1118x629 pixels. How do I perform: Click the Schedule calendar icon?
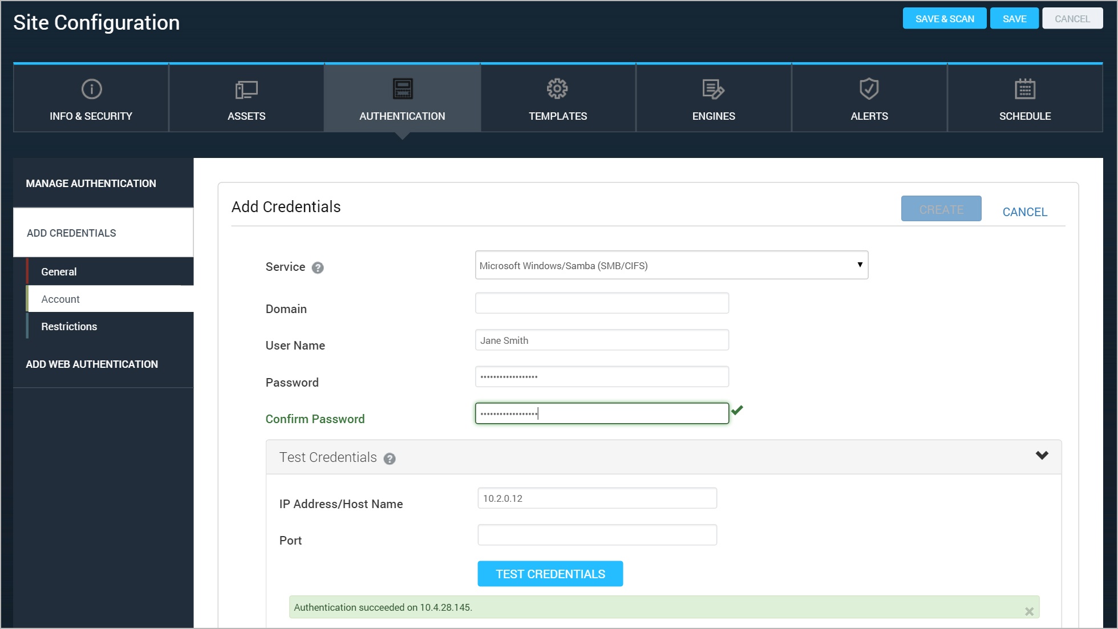pos(1024,89)
